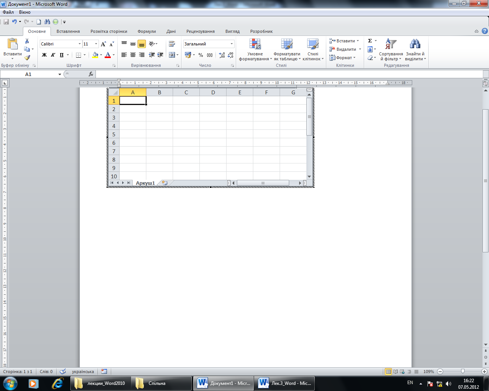Image resolution: width=489 pixels, height=391 pixels.
Task: Increase font size with the large A icon
Action: pyautogui.click(x=103, y=44)
